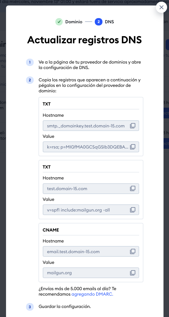This screenshot has width=169, height=317.
Task: Click the step 3 Guardar number badge
Action: click(30, 307)
